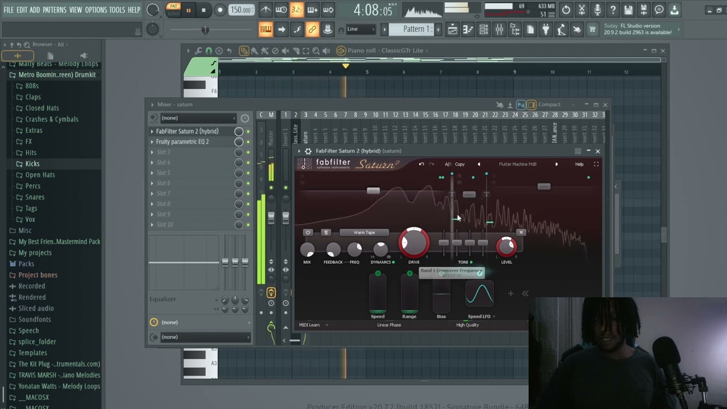Open the plugin picker plug icon
Viewport: 727px width, 409px height.
tap(546, 30)
